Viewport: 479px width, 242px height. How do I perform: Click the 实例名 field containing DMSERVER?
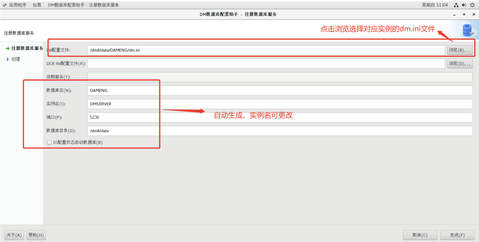click(280, 104)
